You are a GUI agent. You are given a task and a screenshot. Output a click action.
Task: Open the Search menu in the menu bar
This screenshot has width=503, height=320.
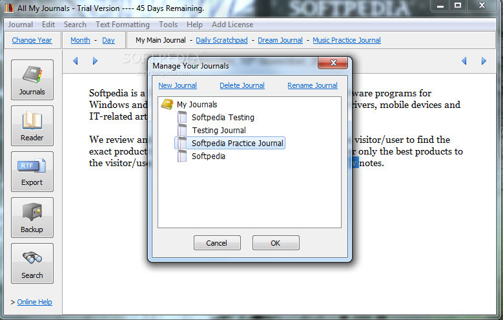click(75, 25)
